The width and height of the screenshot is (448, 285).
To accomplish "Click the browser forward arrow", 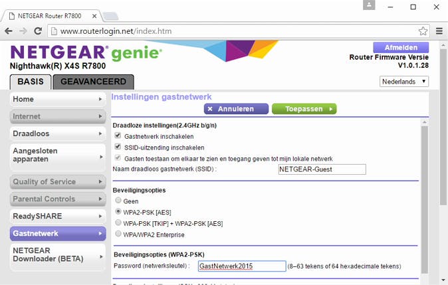I will 23,31.
